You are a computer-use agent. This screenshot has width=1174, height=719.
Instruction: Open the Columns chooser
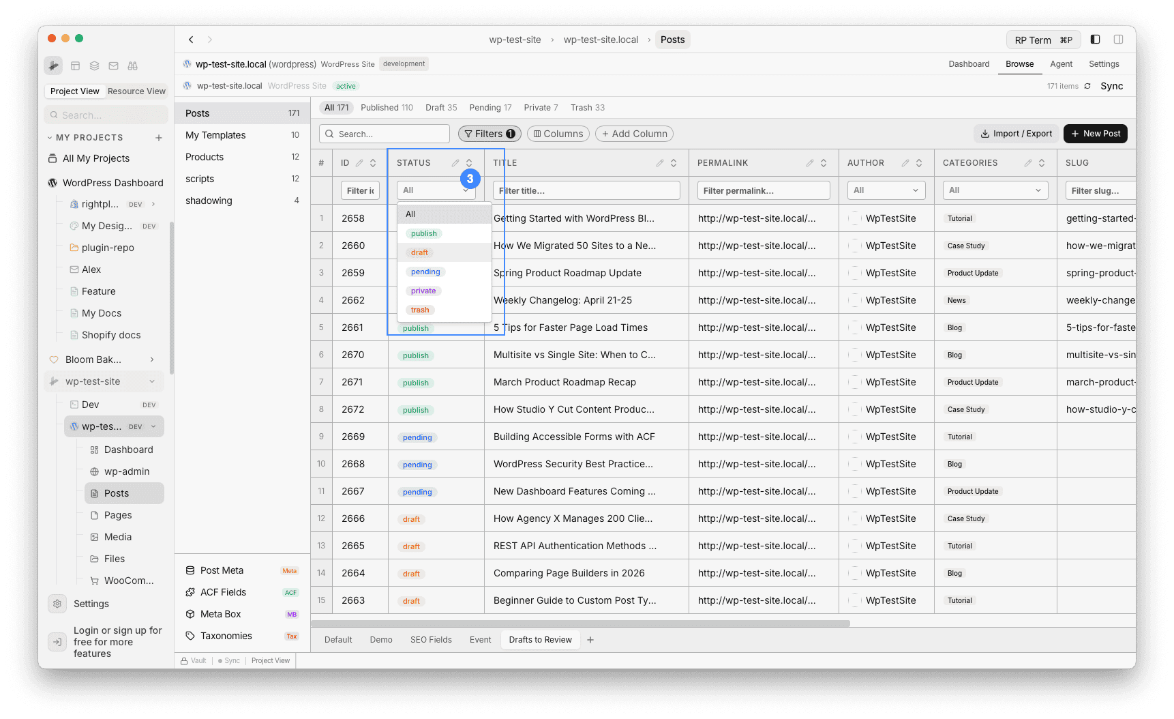(558, 134)
